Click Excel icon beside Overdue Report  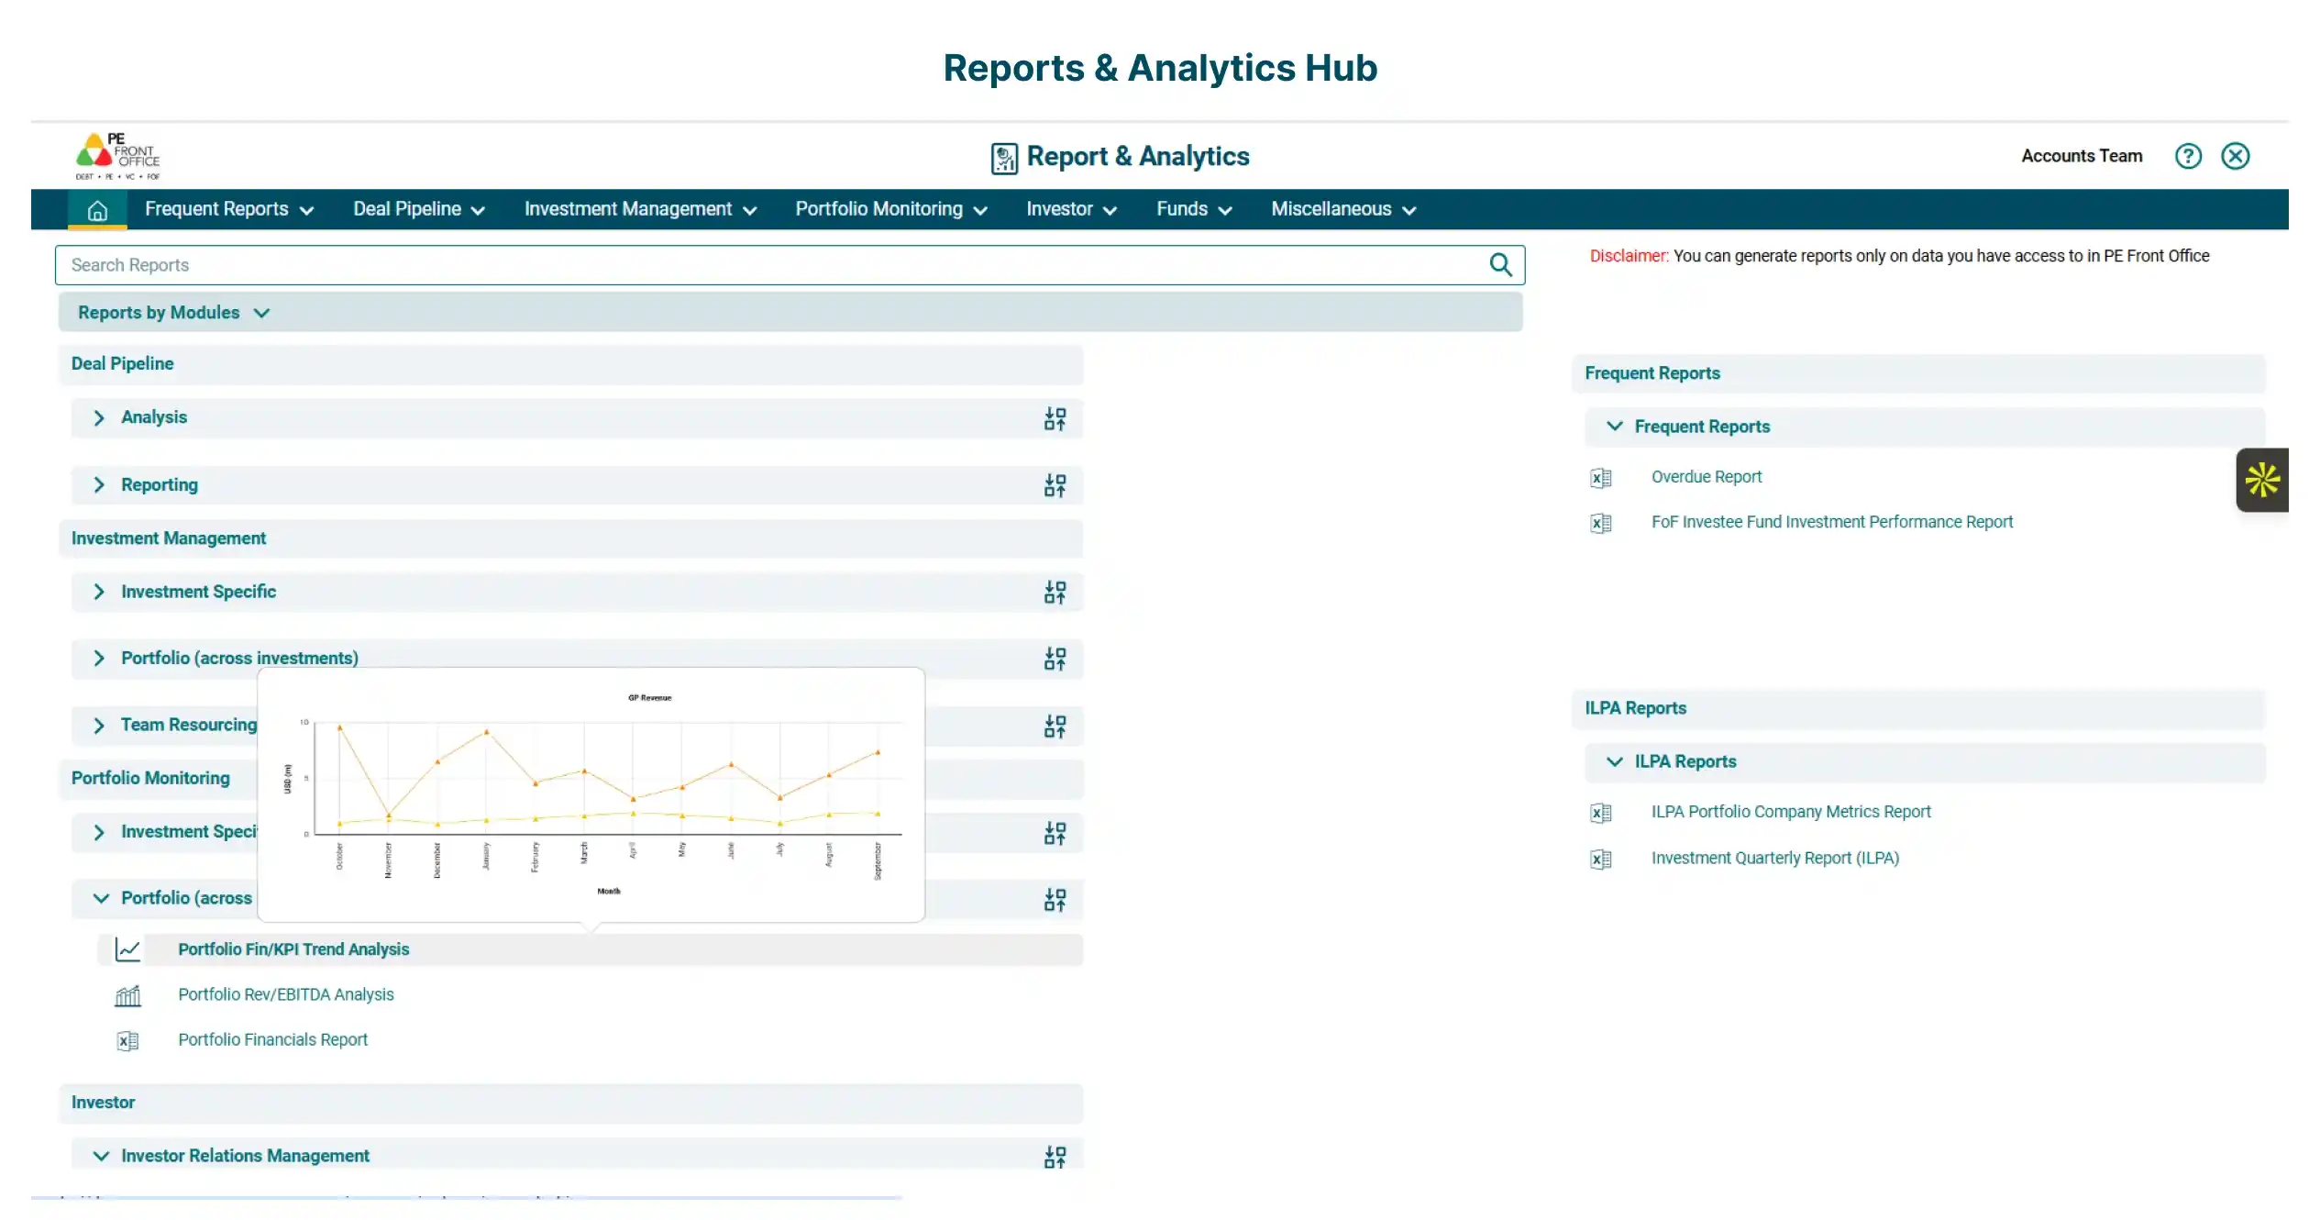click(x=1600, y=478)
